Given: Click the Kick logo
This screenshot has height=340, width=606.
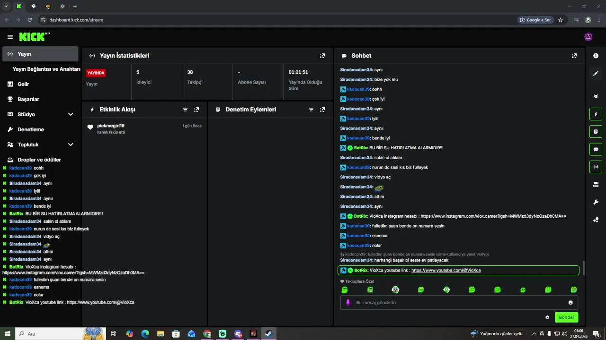Looking at the screenshot, I should pyautogui.click(x=35, y=37).
